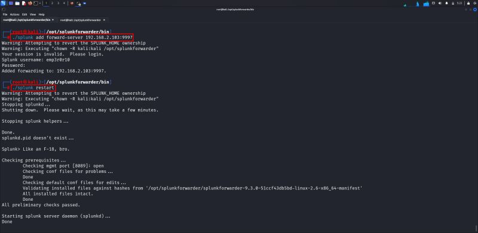Click the blue desktop icon in panel
Viewport: 478px width, 233px height.
click(11, 4)
